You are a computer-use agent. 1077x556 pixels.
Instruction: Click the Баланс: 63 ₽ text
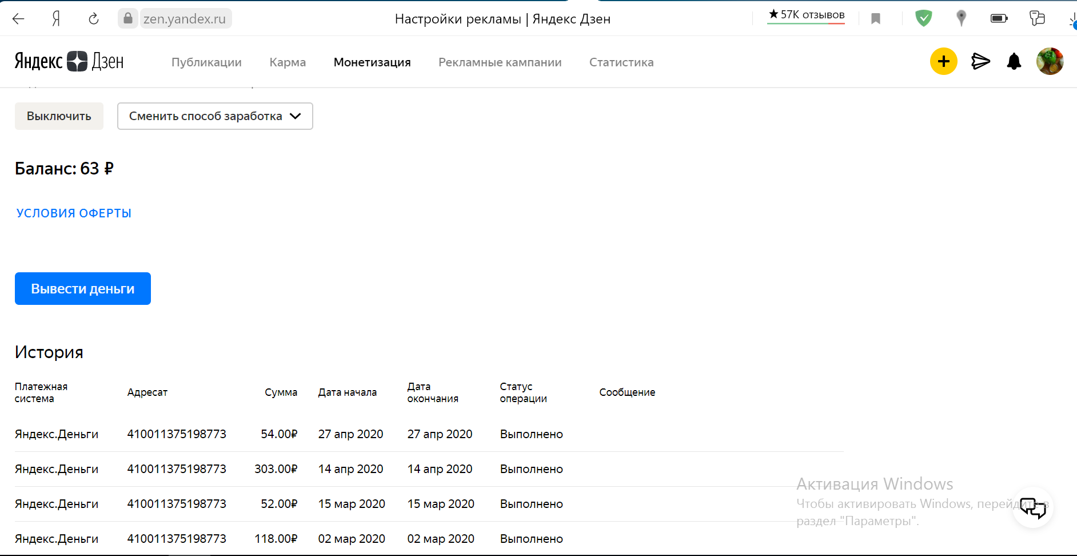click(64, 169)
